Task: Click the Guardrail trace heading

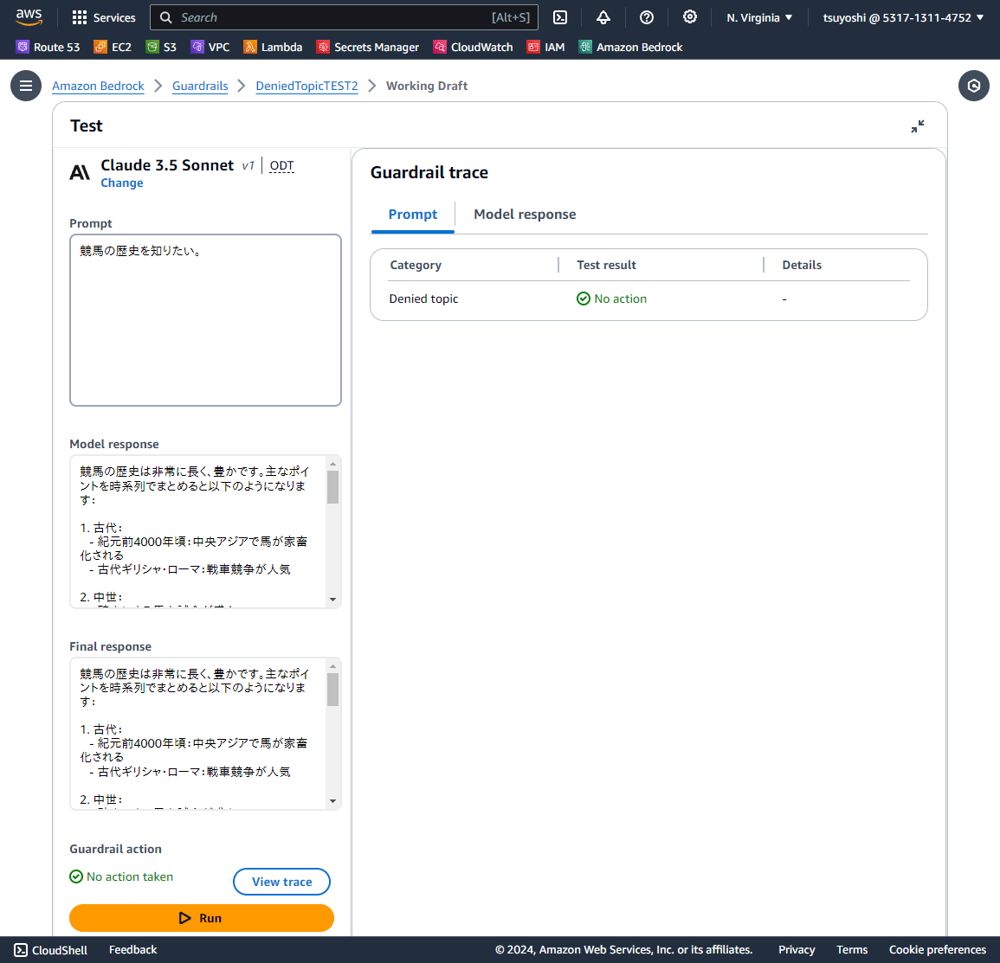Action: (x=429, y=172)
